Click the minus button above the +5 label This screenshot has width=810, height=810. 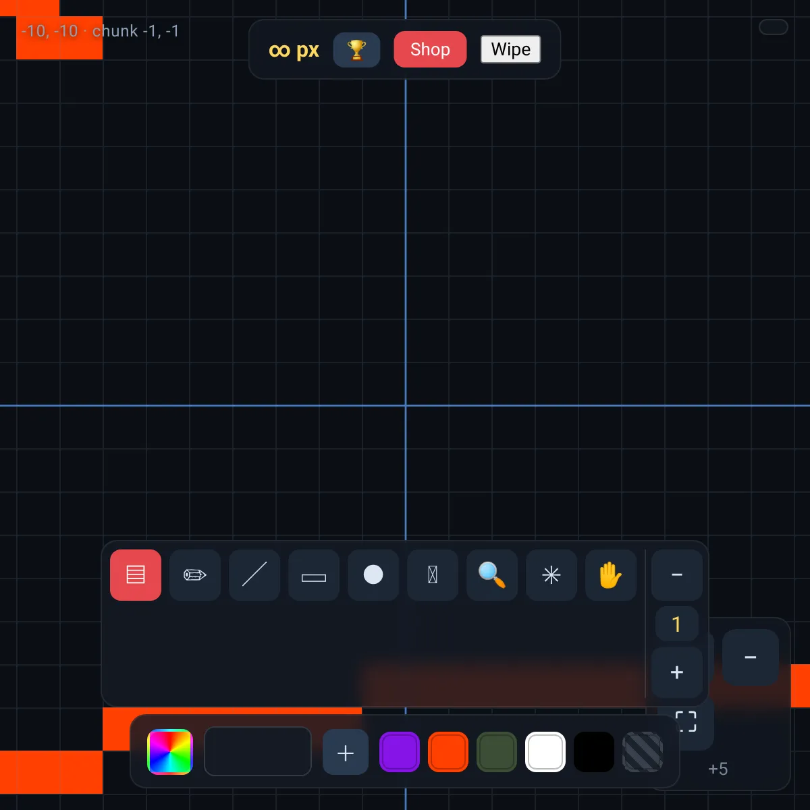point(751,657)
